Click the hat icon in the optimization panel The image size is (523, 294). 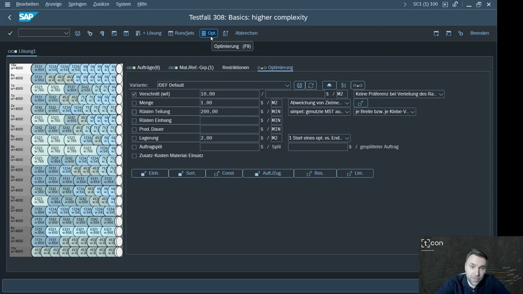click(x=329, y=85)
